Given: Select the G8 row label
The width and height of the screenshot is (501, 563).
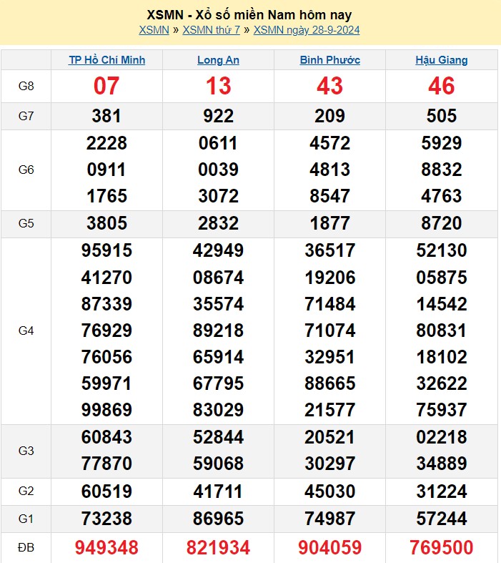Looking at the screenshot, I should [26, 86].
